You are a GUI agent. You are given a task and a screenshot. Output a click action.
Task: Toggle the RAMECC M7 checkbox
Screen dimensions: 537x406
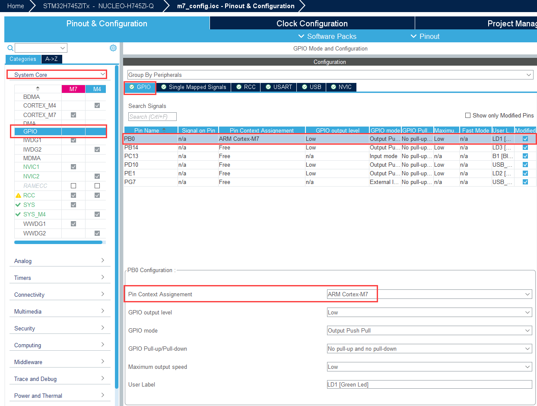(73, 186)
